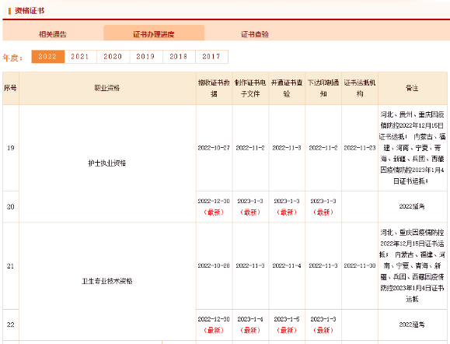
Task: Click the 2022-11-30 arrival date in row 21
Action: (360, 266)
